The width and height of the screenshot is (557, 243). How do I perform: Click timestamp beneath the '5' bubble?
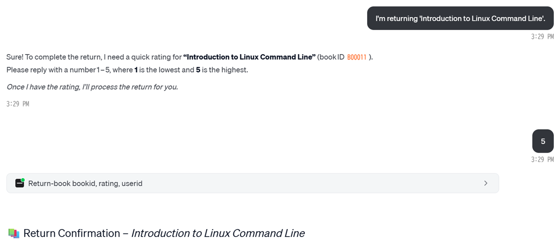542,160
